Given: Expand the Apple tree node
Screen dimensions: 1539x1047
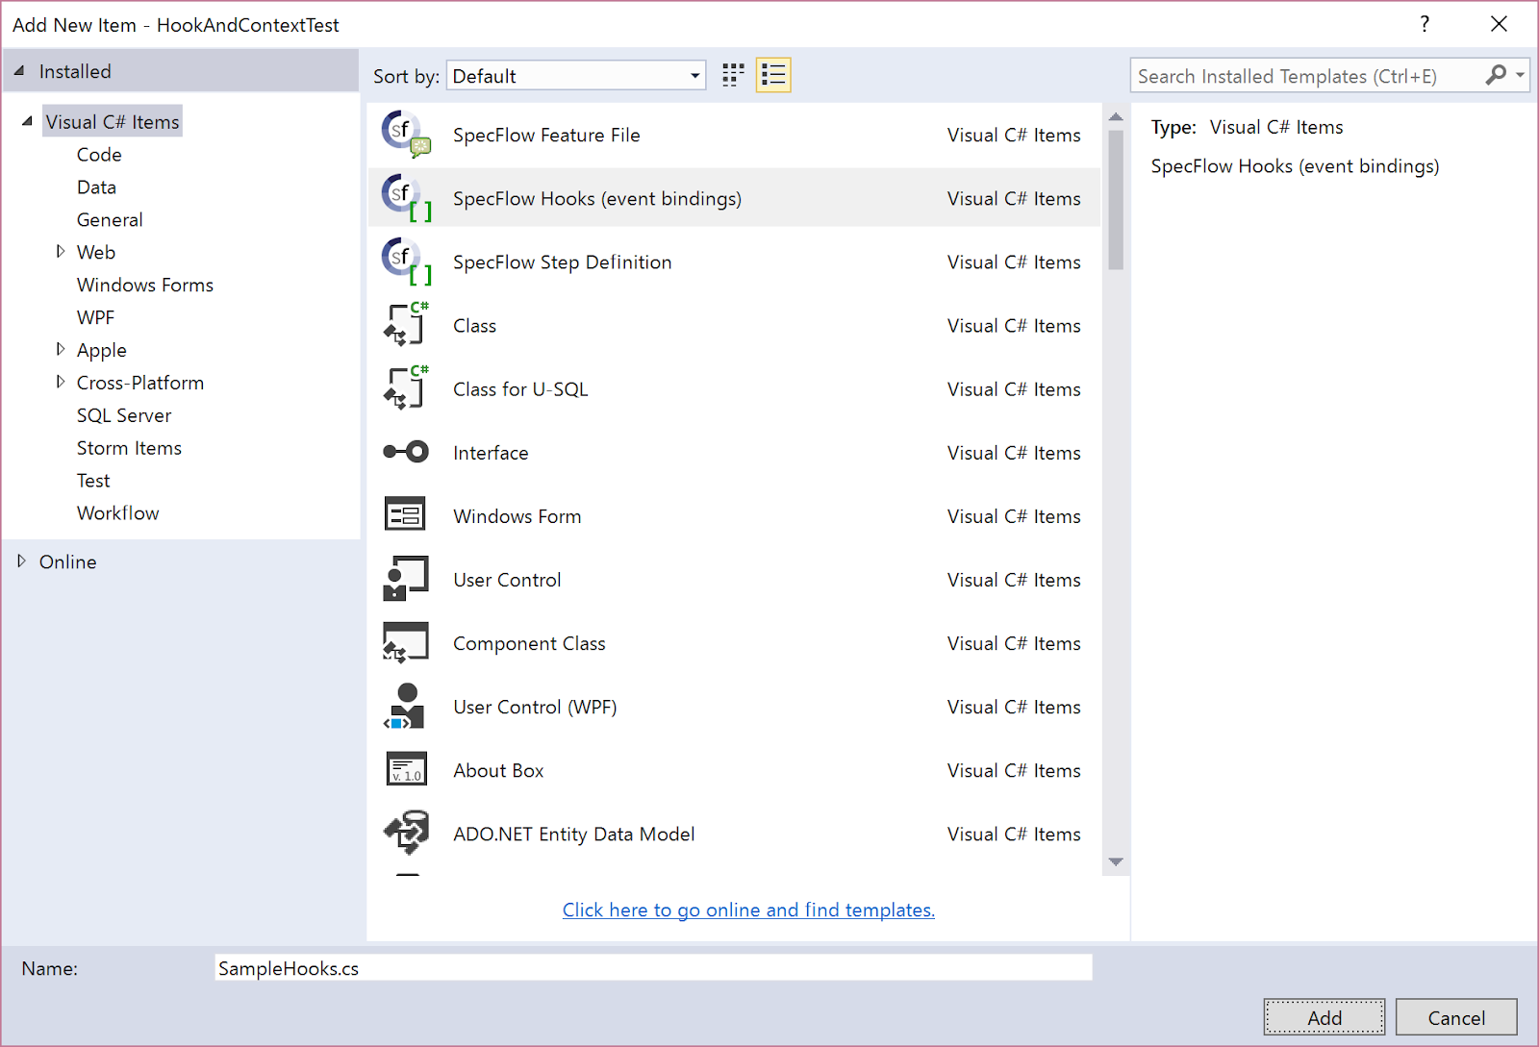Looking at the screenshot, I should 61,350.
